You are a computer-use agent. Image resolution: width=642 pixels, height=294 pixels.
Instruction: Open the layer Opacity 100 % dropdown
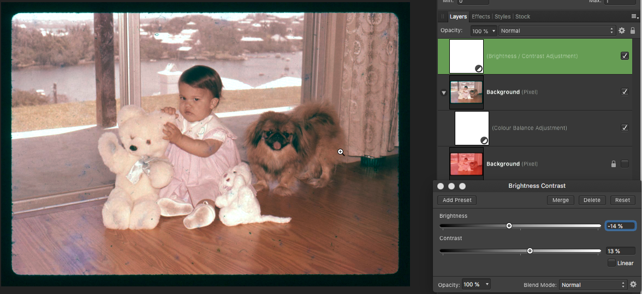(x=484, y=30)
